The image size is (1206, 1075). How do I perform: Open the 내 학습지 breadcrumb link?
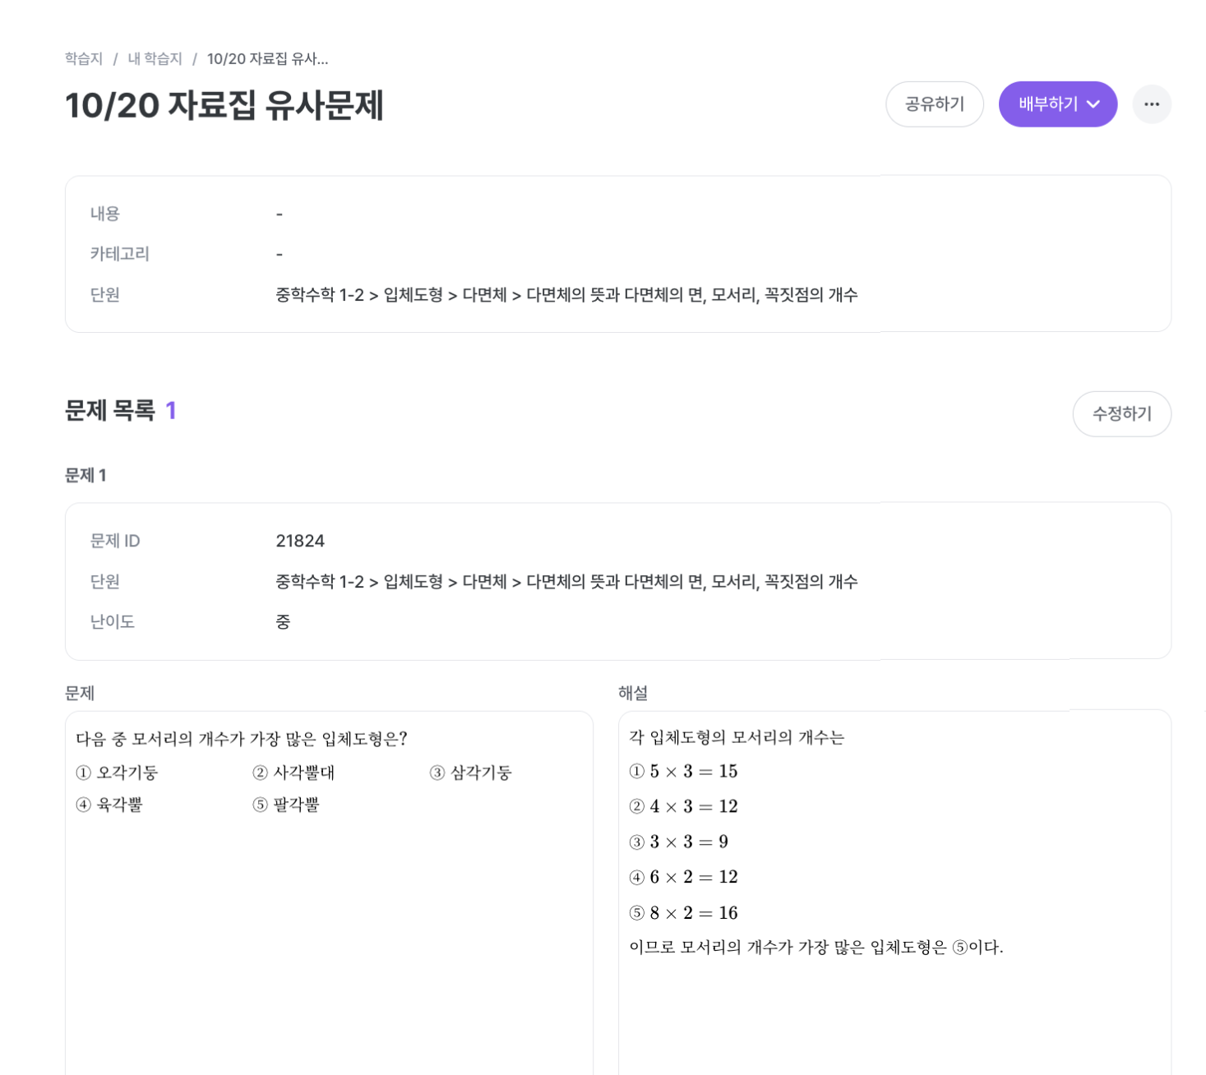coord(155,58)
